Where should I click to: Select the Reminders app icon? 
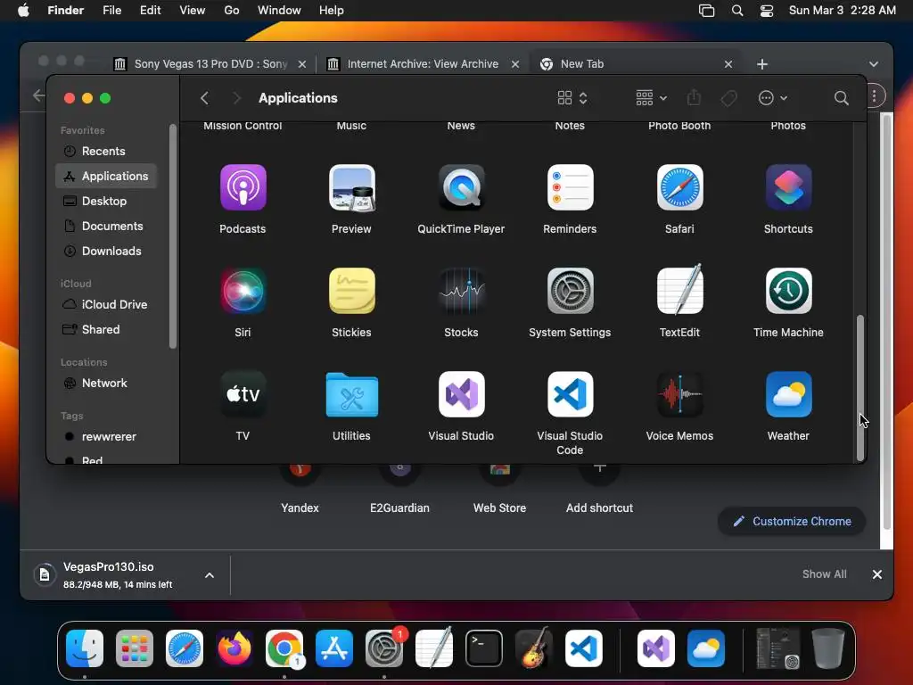coord(570,187)
